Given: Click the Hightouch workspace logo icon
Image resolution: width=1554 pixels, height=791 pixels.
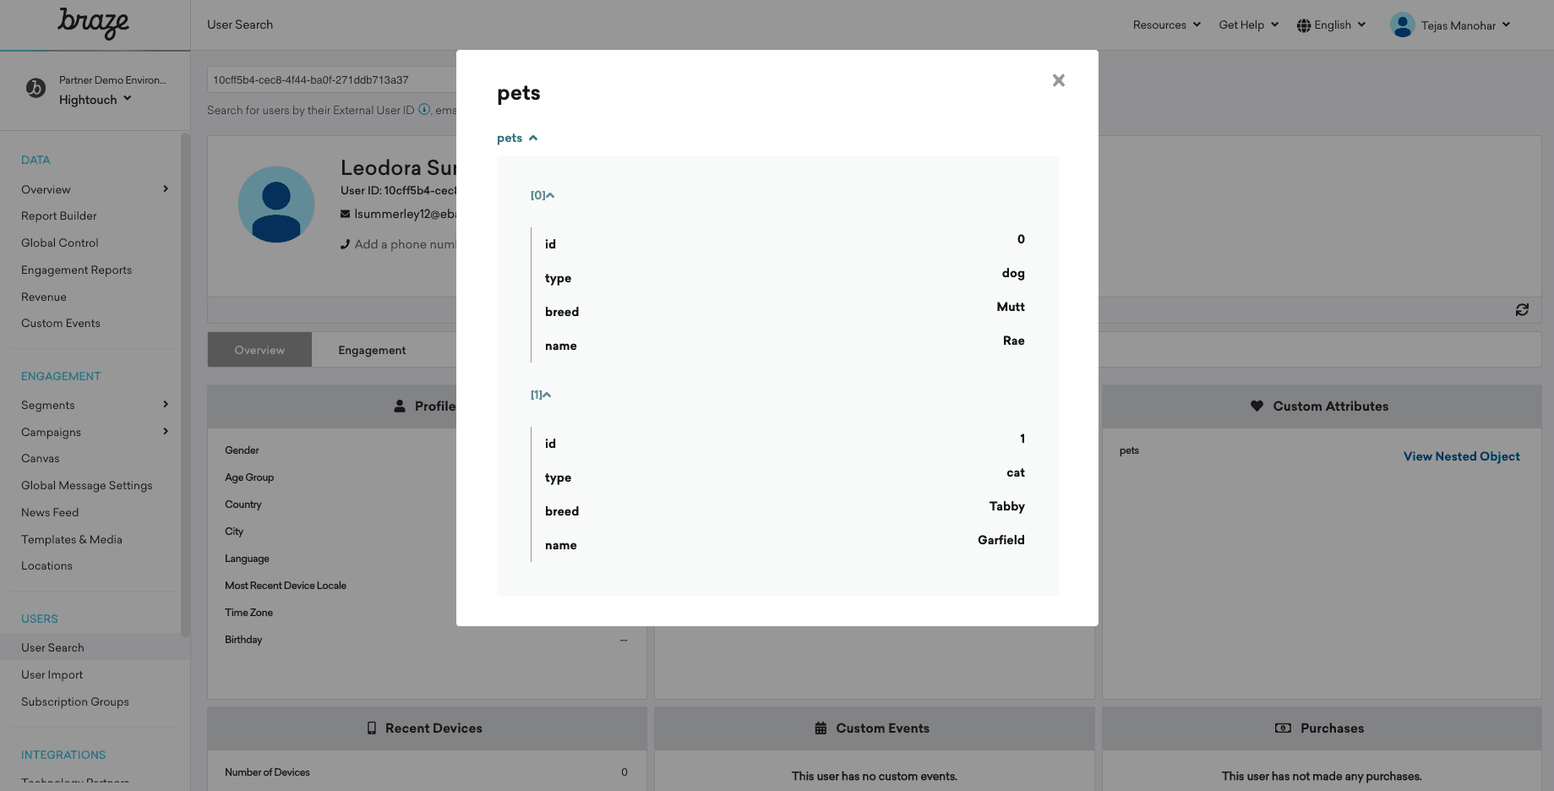Looking at the screenshot, I should (35, 88).
